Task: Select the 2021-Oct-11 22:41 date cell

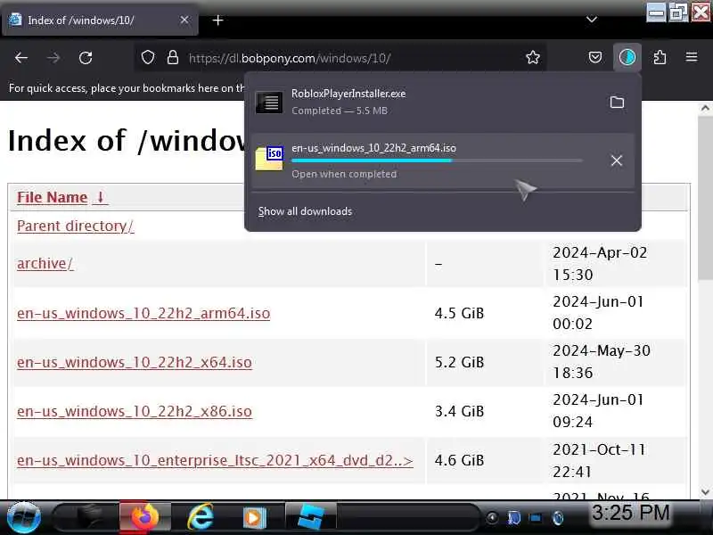Action: point(617,460)
